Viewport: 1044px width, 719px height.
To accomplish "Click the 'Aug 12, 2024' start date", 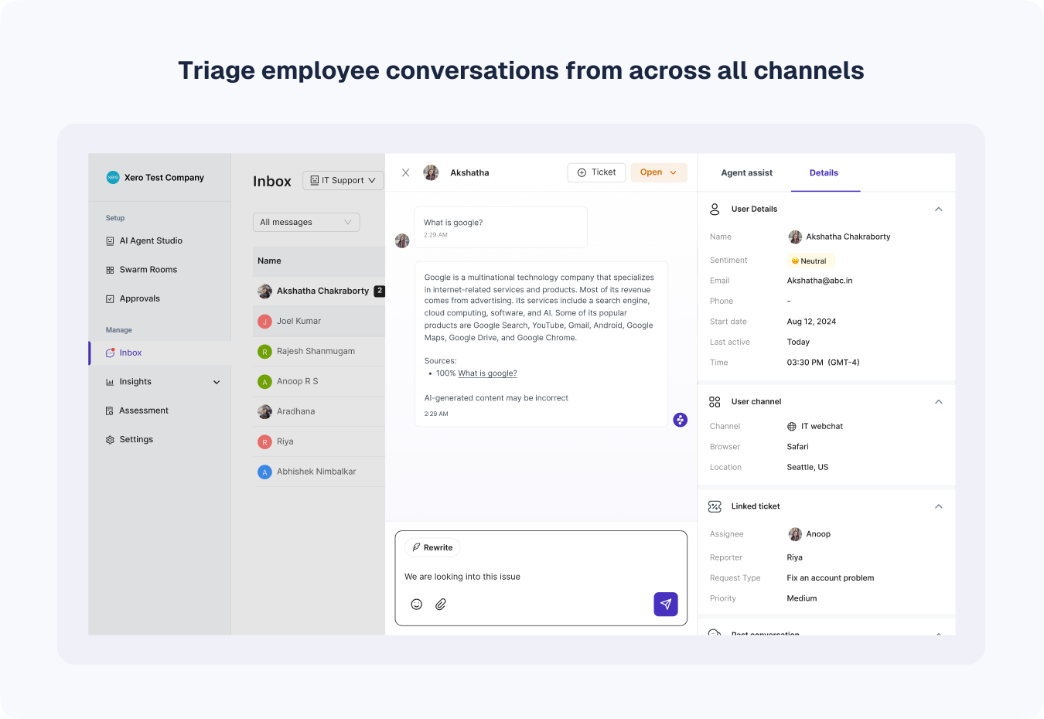I will click(x=811, y=322).
